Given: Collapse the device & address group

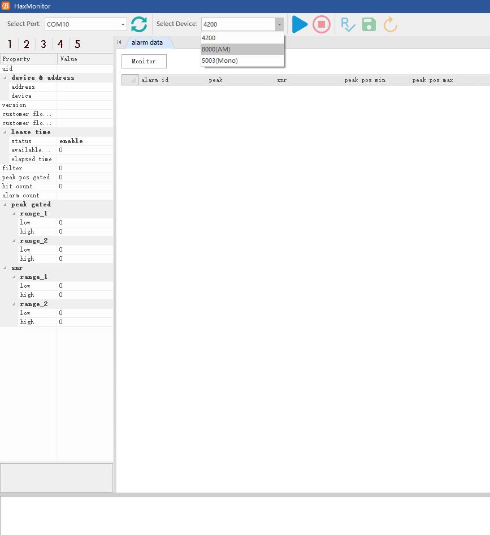Looking at the screenshot, I should 5,78.
